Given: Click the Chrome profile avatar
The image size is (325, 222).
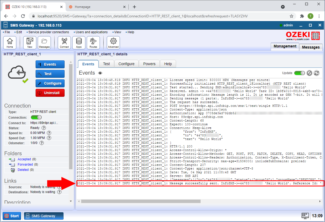Looking at the screenshot, I should (x=311, y=16).
